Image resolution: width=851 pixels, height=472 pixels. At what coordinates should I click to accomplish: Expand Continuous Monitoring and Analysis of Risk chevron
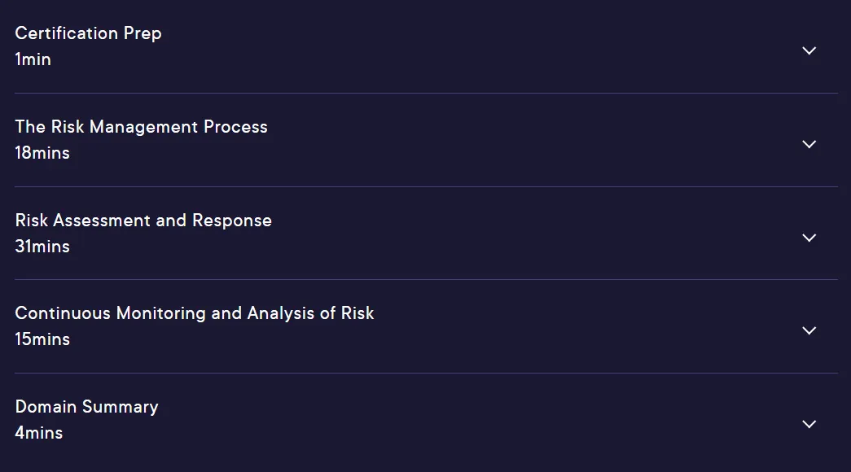(x=809, y=330)
